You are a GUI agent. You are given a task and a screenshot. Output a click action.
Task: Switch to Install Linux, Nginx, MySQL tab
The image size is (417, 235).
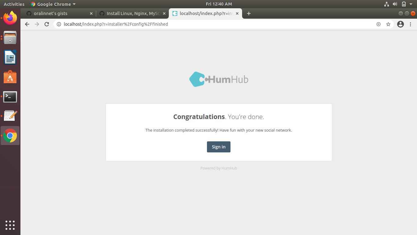click(x=132, y=13)
